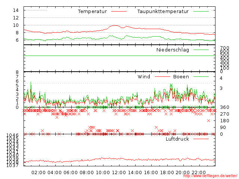Screen dimensions: 239x179
Task: Click the red Luftdruck legend line sample
Action: pos(201,139)
